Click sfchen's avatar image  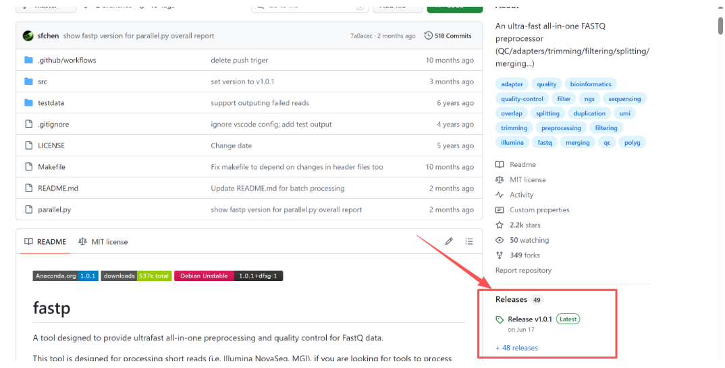pos(28,36)
